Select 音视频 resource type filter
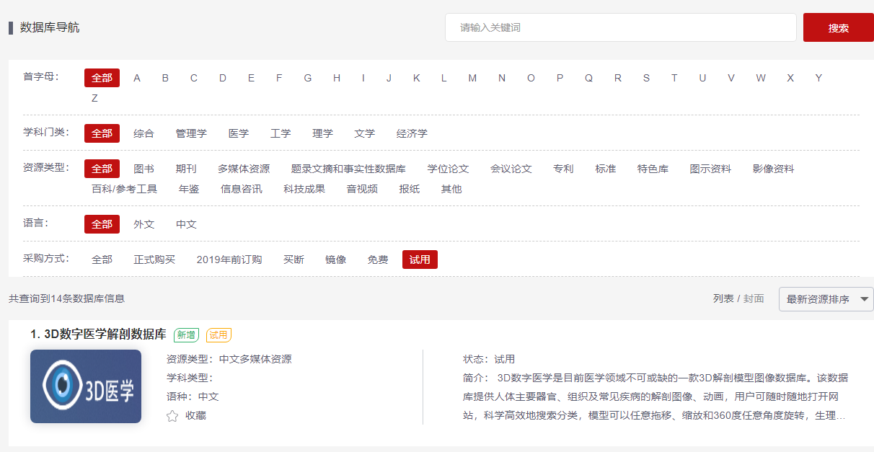 [x=362, y=189]
